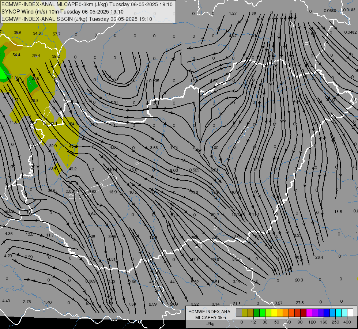The image size is (358, 329).
Task: Click the SYNOP Wind 10m title line
Action: [x=62, y=12]
